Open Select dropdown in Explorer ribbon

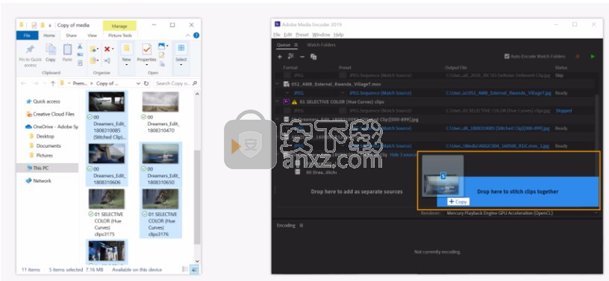(181, 54)
